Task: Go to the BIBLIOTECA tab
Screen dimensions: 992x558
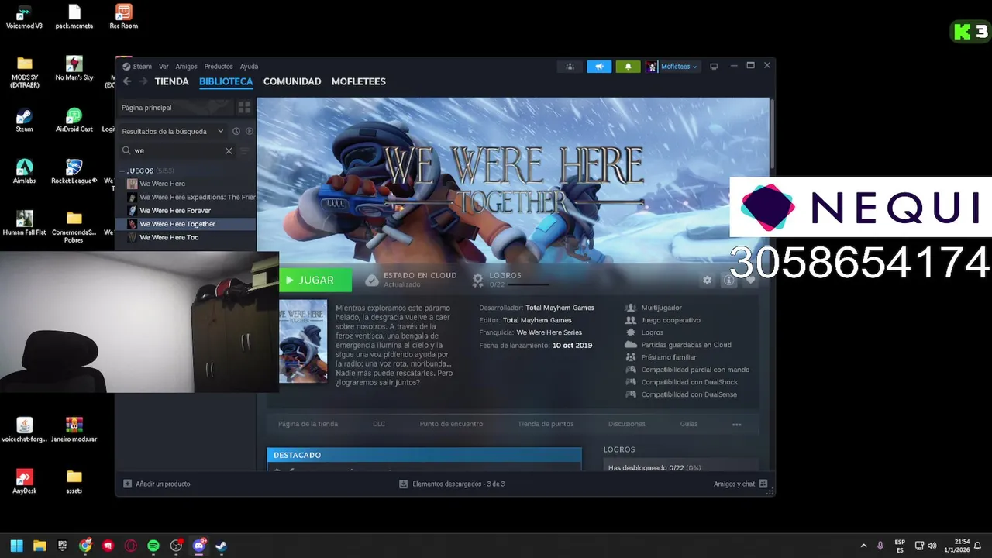Action: 226,81
